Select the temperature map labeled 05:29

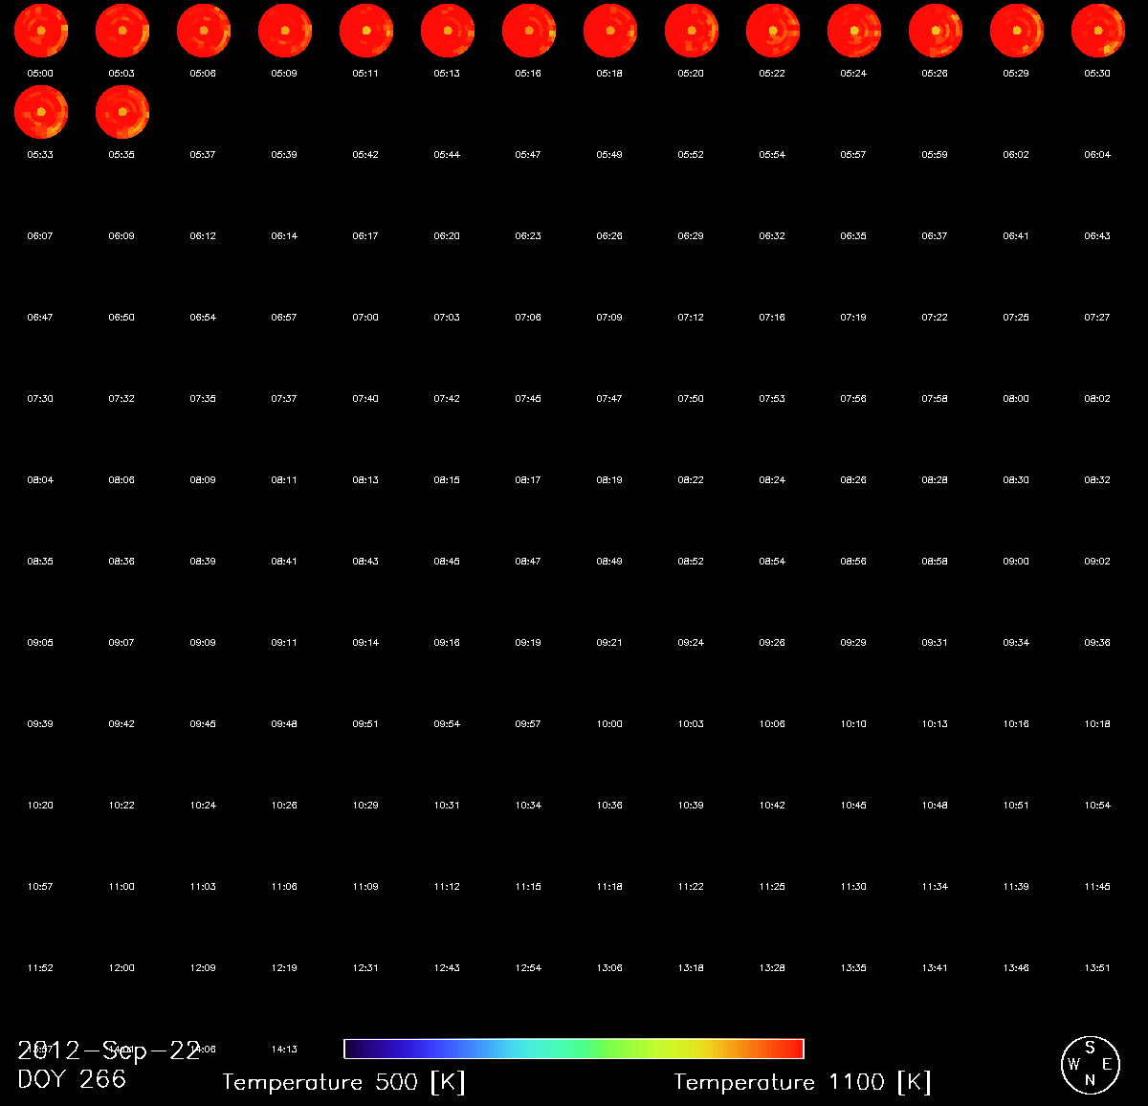tap(1017, 31)
